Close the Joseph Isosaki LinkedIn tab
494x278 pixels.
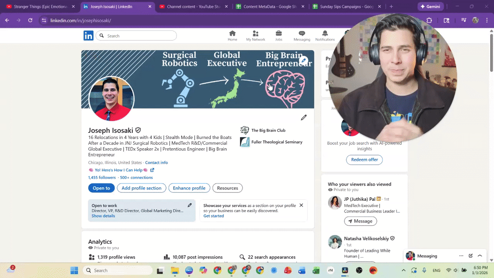pyautogui.click(x=150, y=6)
